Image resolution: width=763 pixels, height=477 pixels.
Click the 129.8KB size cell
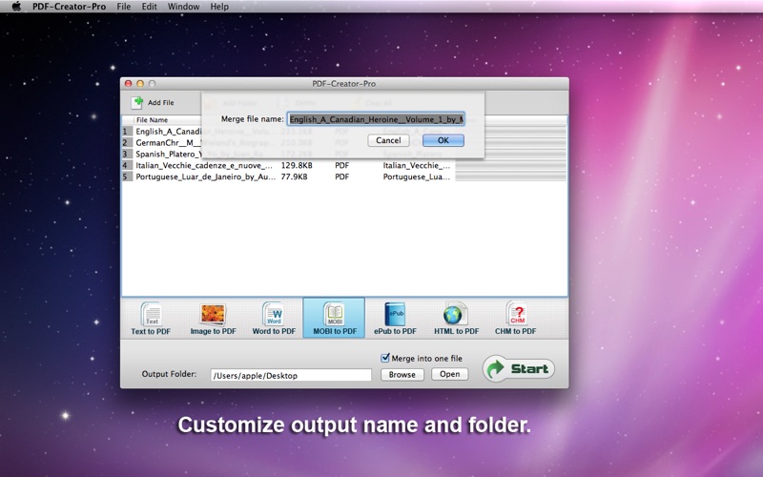pyautogui.click(x=297, y=165)
